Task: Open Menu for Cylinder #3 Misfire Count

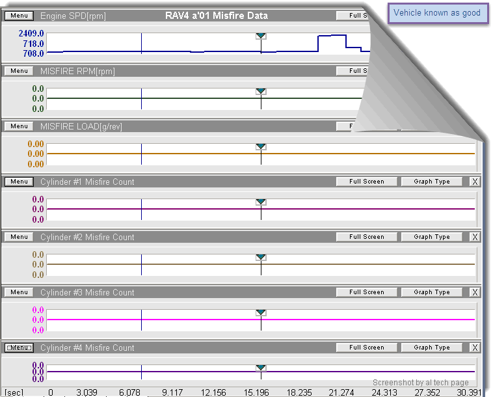Action: click(19, 292)
